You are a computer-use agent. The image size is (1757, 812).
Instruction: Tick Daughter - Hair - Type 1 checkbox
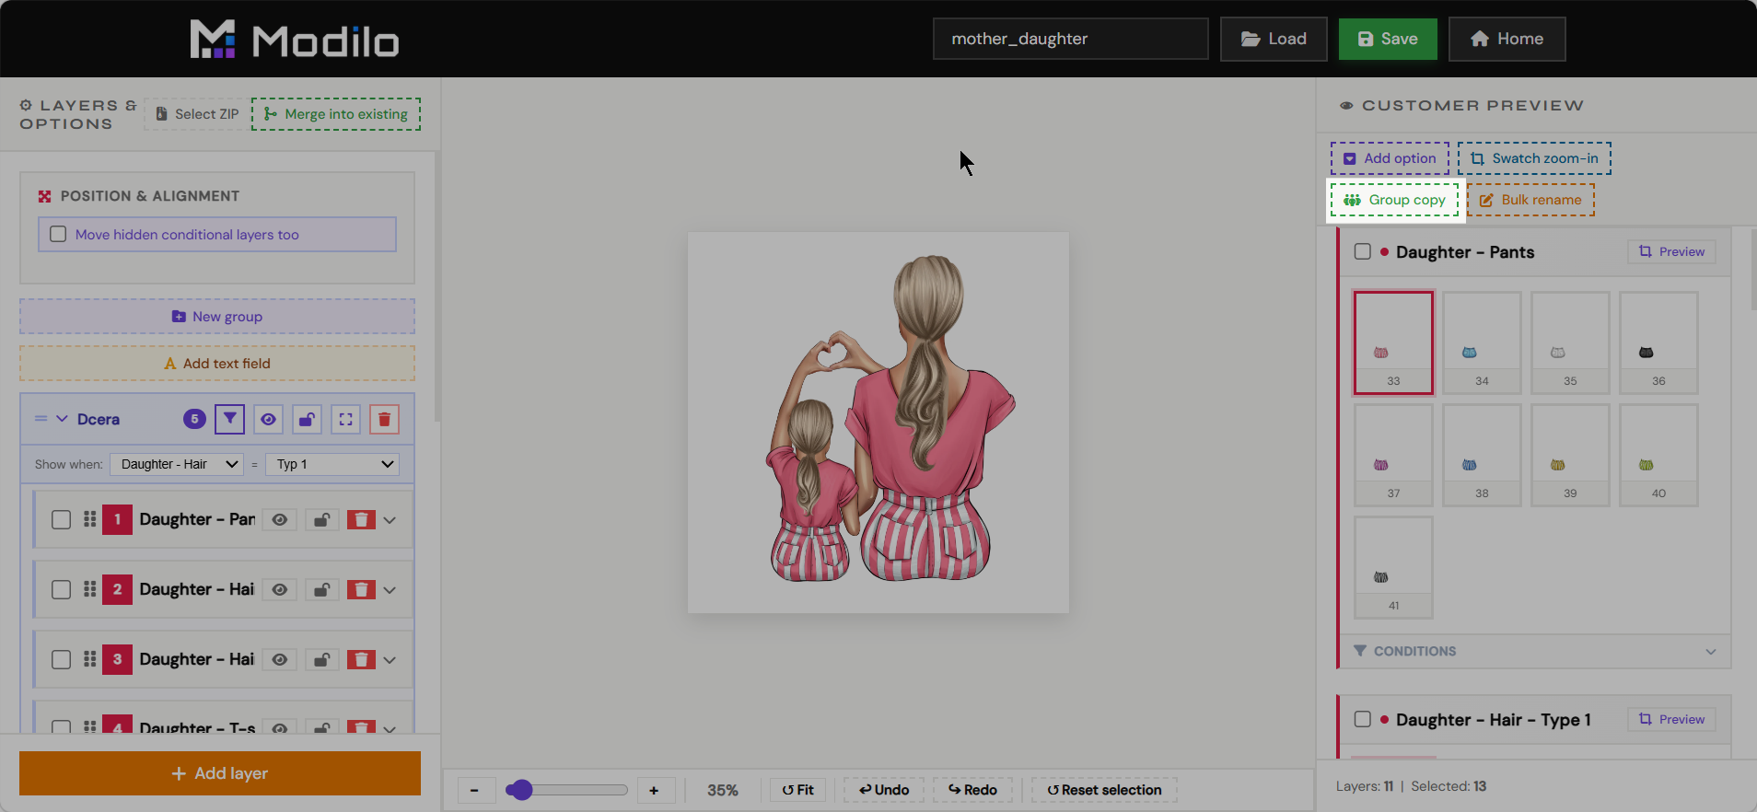coord(1363,719)
